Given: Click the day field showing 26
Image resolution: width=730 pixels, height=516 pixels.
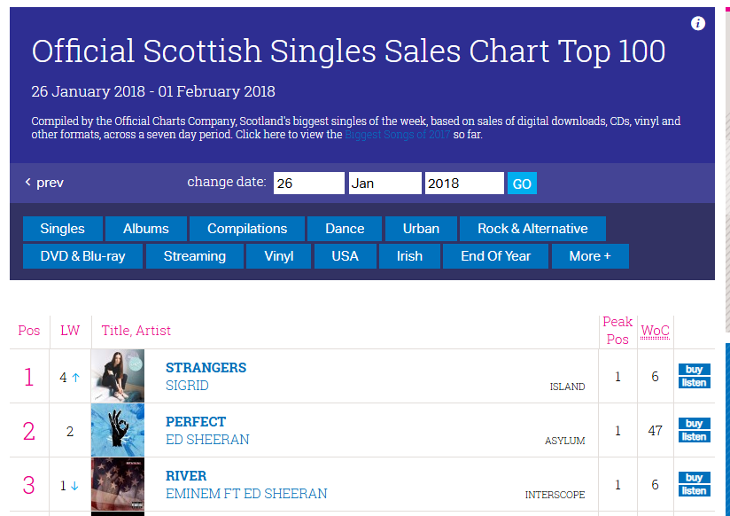Looking at the screenshot, I should tap(308, 184).
